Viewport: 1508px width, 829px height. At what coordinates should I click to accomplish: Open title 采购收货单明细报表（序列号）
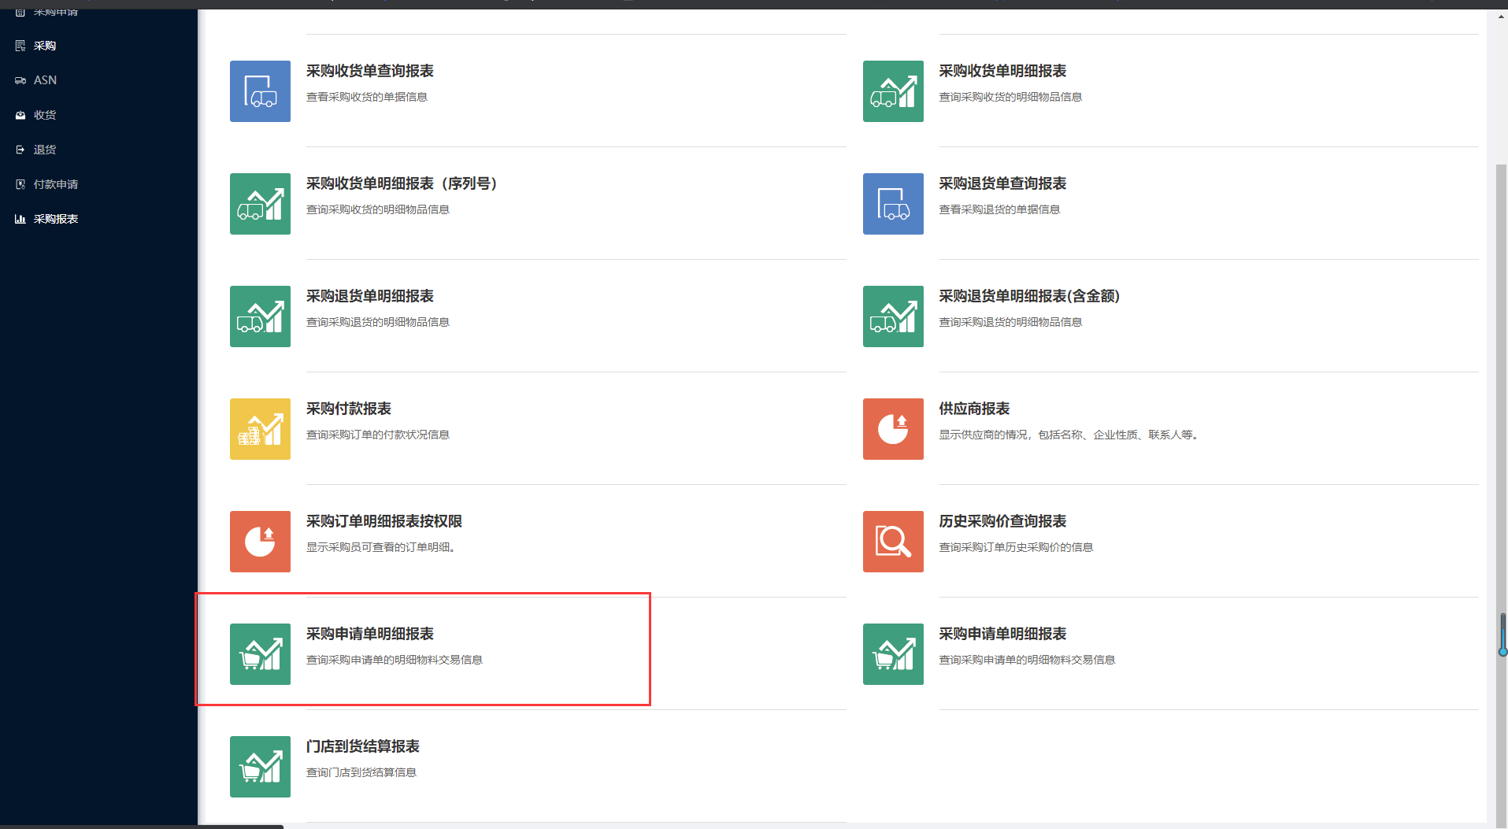(402, 183)
